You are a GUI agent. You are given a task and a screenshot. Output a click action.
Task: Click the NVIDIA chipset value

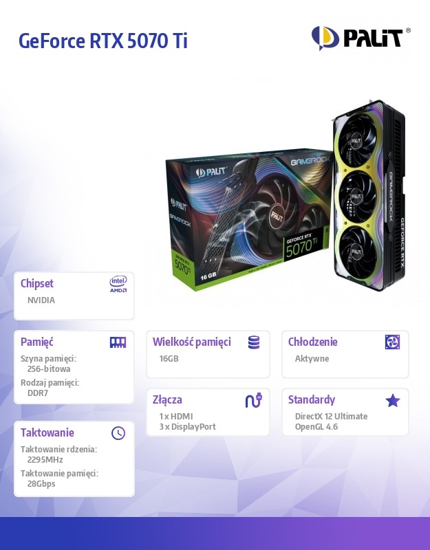[x=41, y=300]
